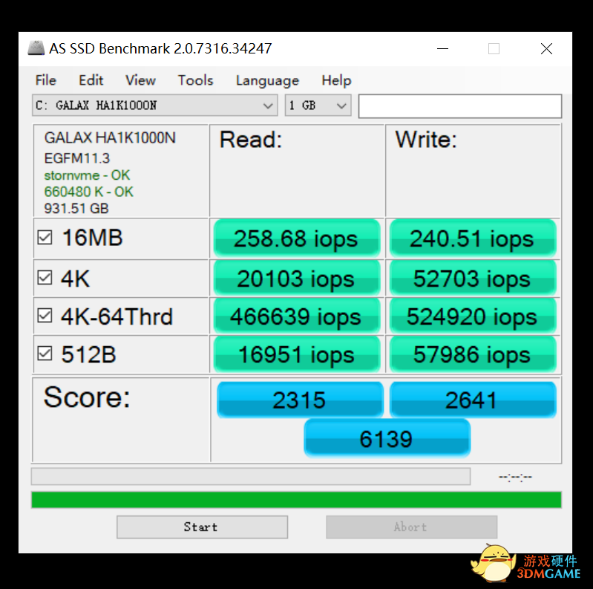The height and width of the screenshot is (589, 593).
Task: Uncheck the 512B test checkbox
Action: pyautogui.click(x=45, y=354)
